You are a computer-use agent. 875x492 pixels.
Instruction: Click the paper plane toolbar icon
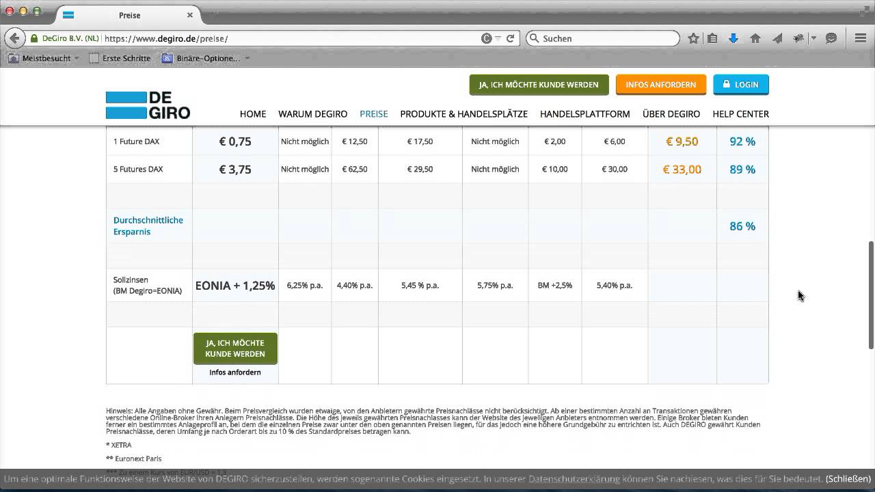[777, 39]
